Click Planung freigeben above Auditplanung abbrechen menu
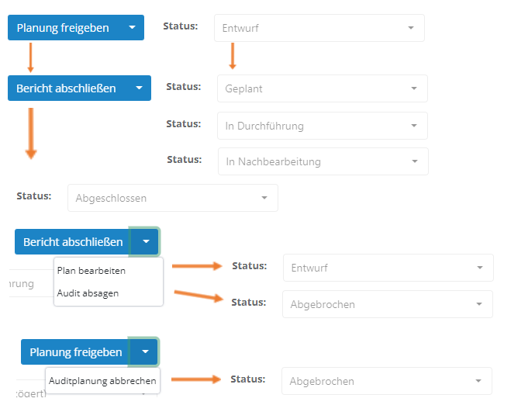The height and width of the screenshot is (419, 511). click(76, 352)
